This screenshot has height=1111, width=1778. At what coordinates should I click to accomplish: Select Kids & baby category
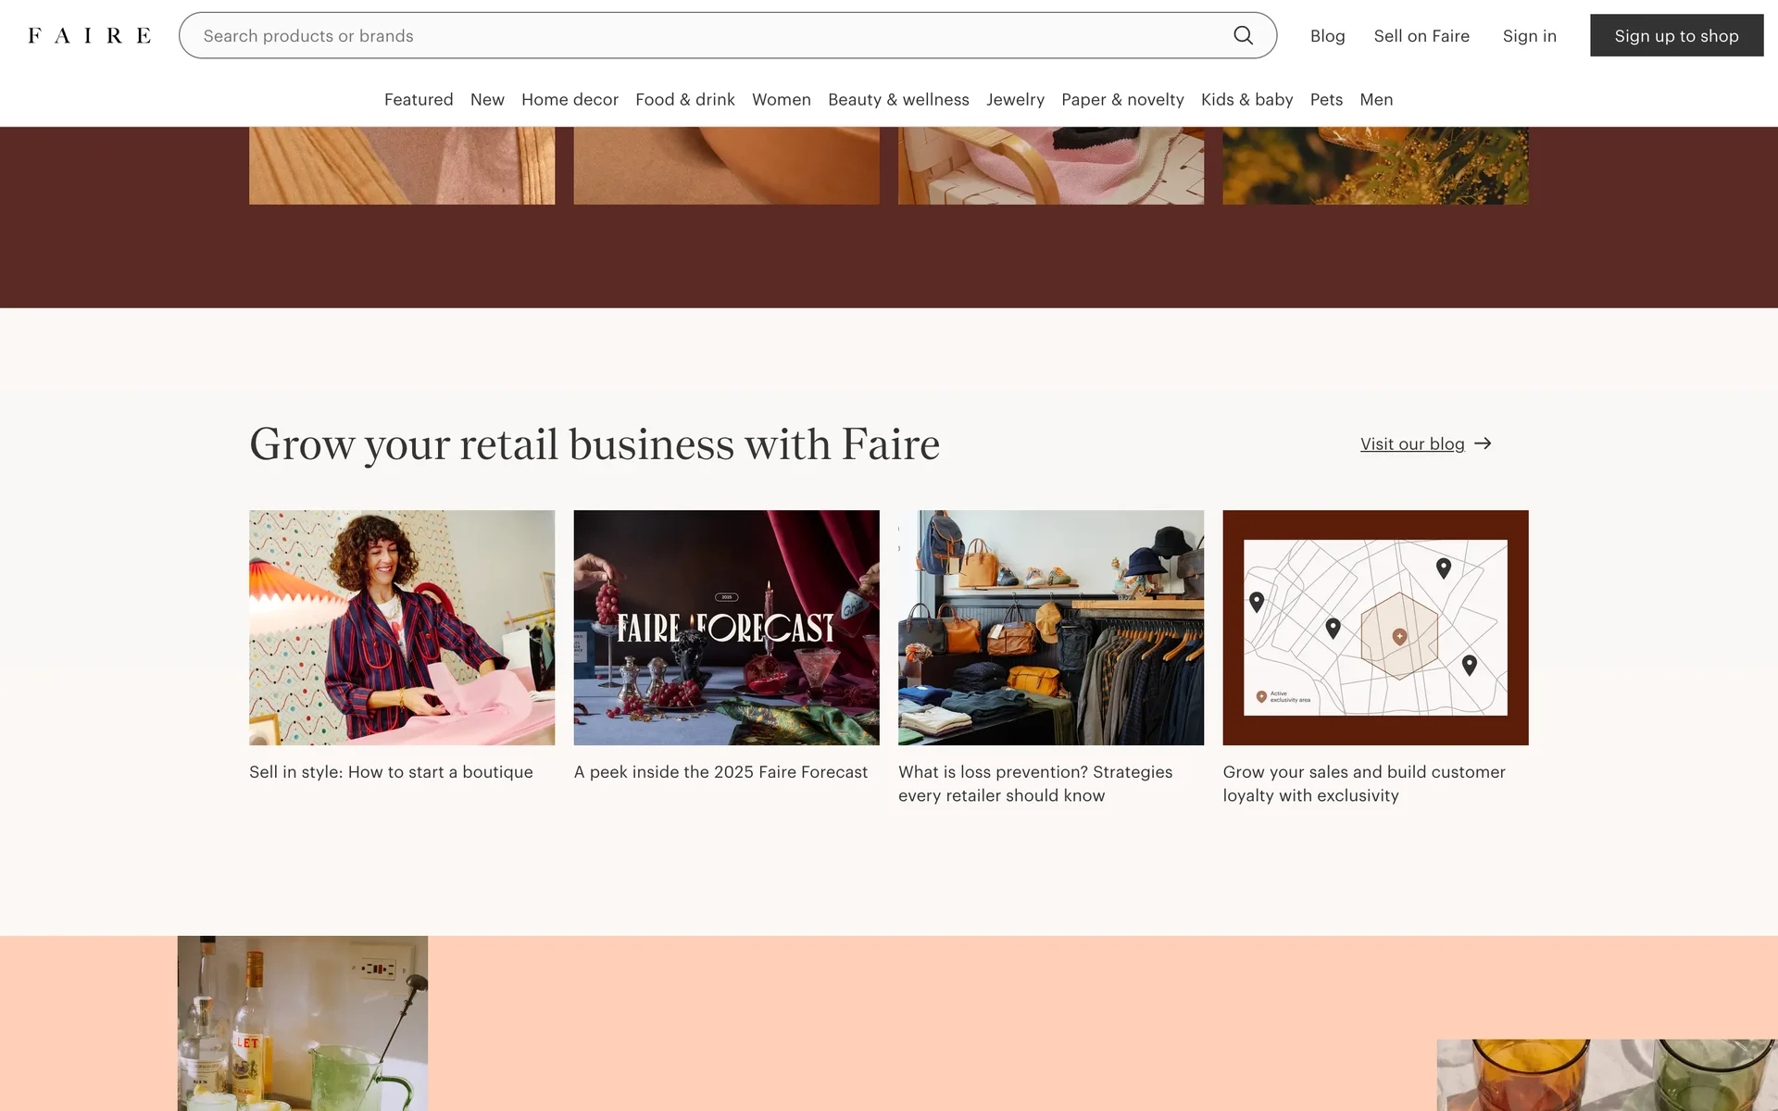(x=1246, y=99)
